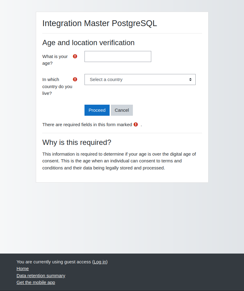The image size is (244, 291).
Task: Click the required icon beside country question
Action: pos(75,79)
